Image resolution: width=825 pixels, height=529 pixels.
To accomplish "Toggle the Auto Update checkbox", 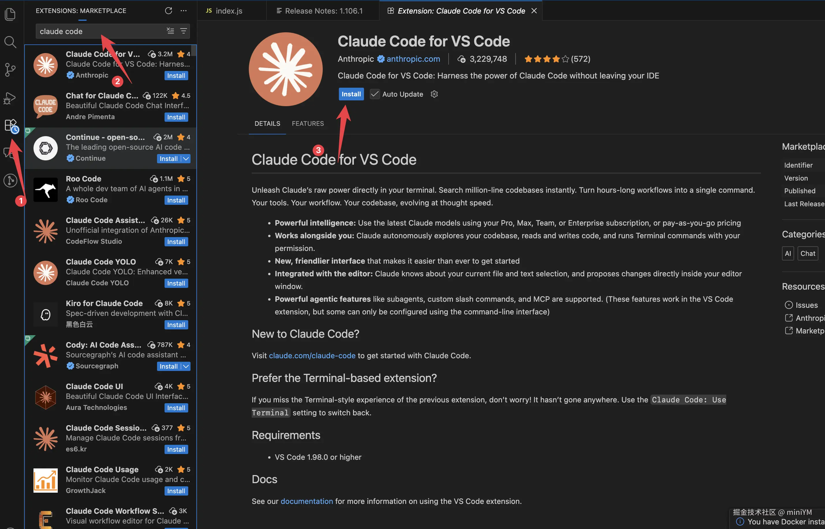I will (x=375, y=94).
